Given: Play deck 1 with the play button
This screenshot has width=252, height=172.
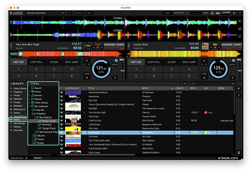Looking at the screenshot, I should pos(87,78).
